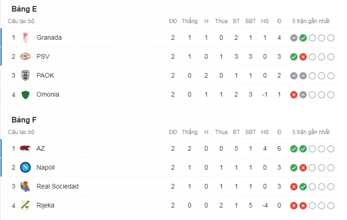
Task: Click the Bảng F group heading
Action: (24, 120)
